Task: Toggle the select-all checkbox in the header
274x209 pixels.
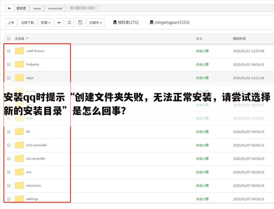Action: [9, 39]
